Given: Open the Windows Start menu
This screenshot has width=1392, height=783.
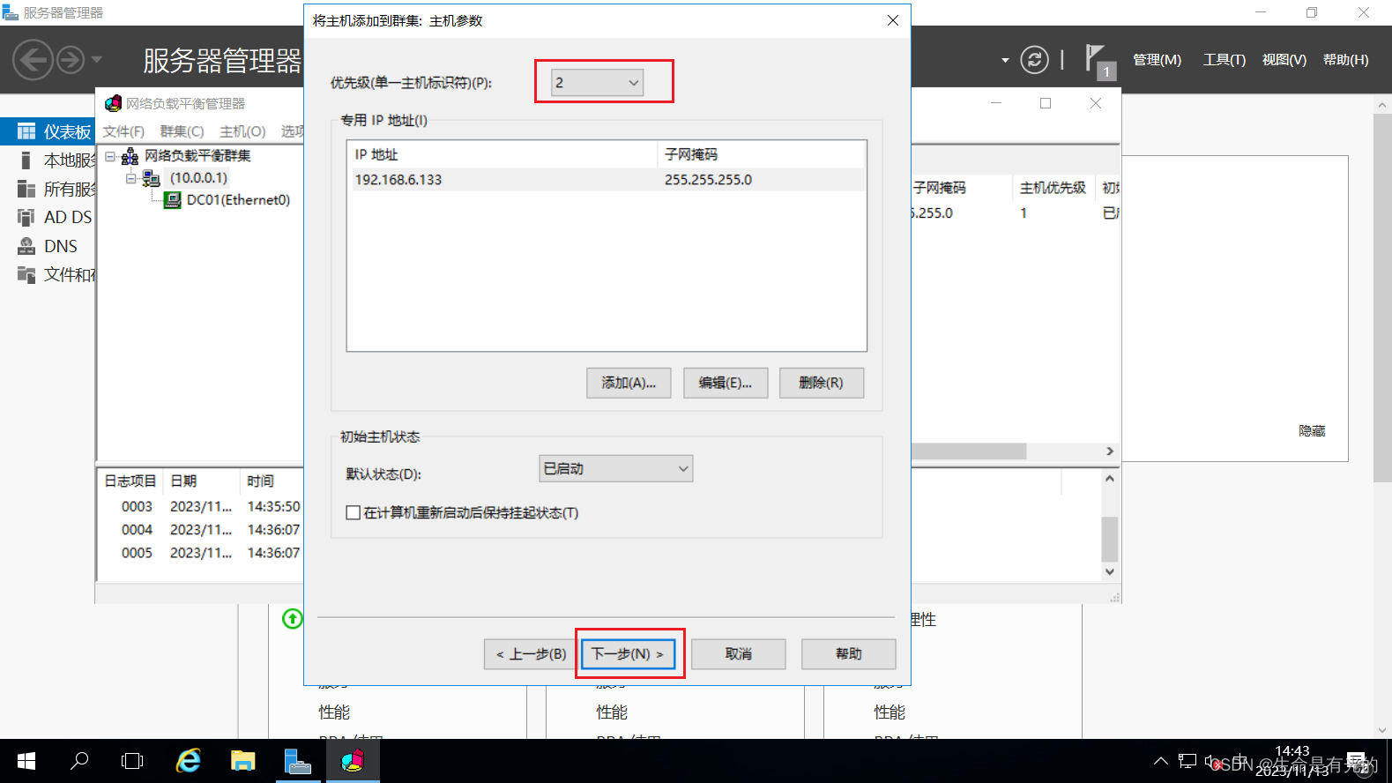Looking at the screenshot, I should tap(26, 761).
